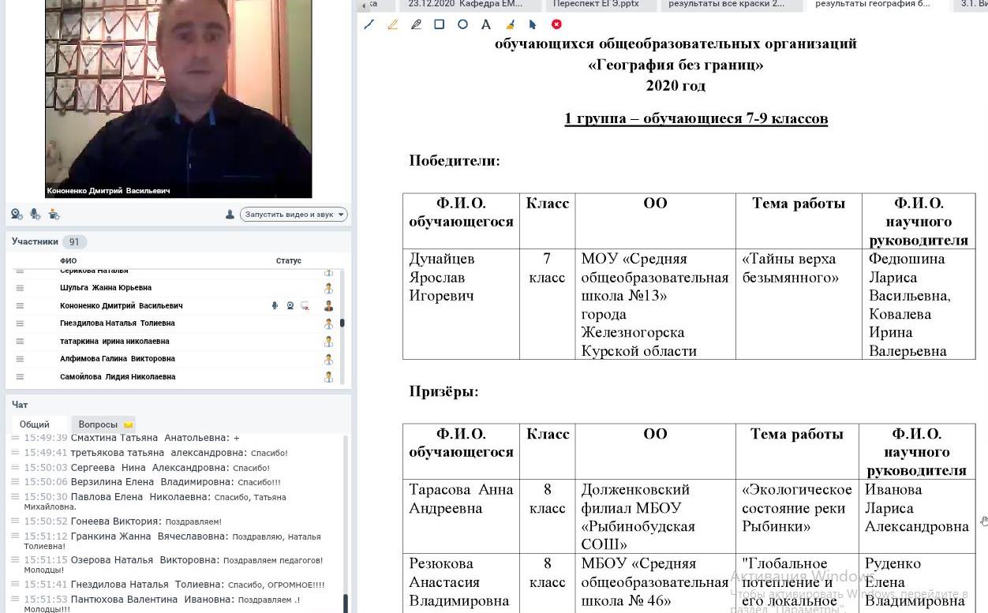Click the Победители heading
988x613 pixels.
coord(455,161)
